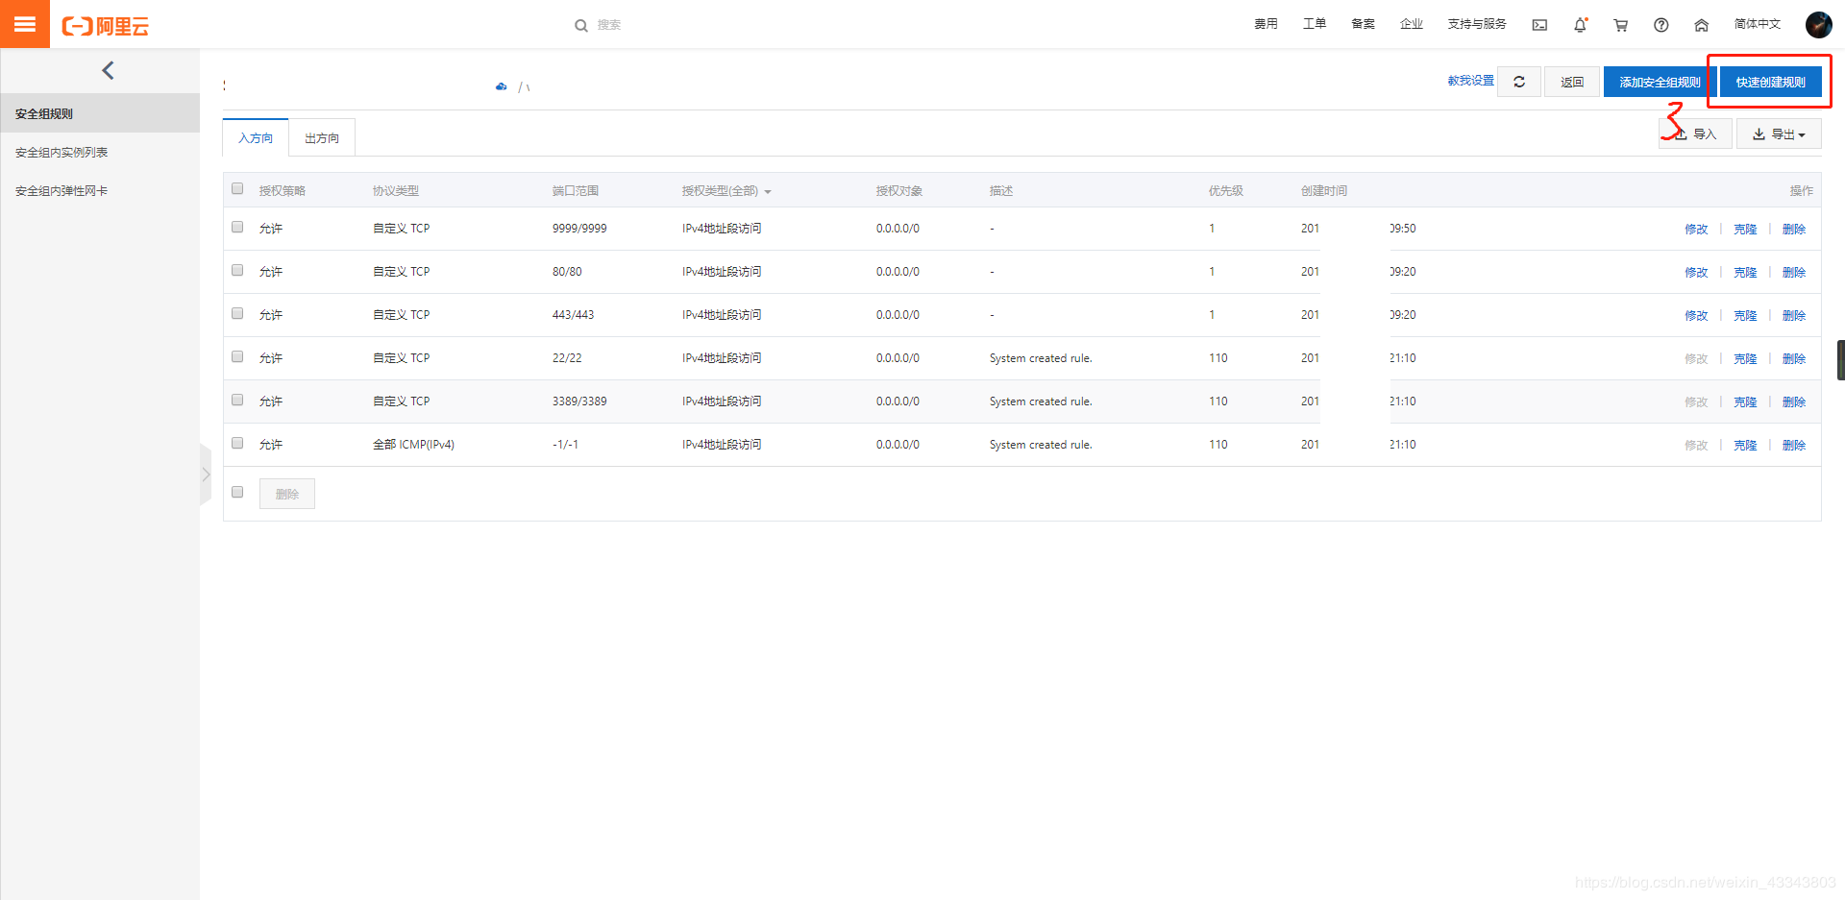Tick the select-all checkbox in the table header

[237, 189]
